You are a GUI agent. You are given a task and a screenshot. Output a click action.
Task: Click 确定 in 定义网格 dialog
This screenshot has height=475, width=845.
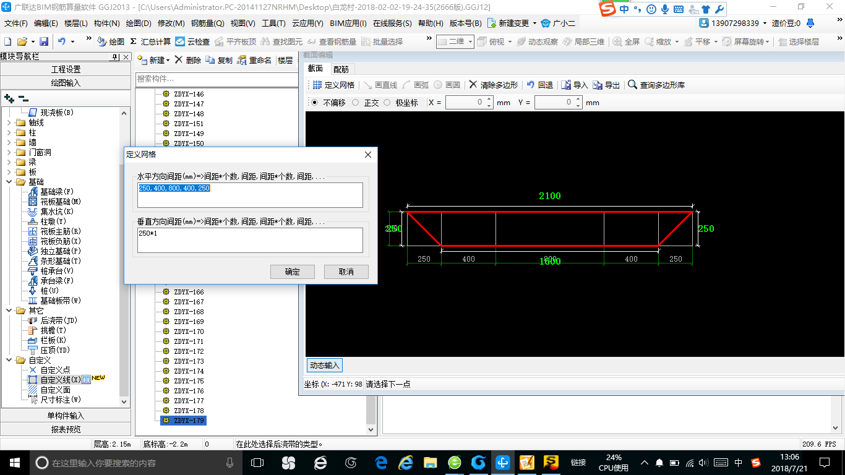(293, 272)
